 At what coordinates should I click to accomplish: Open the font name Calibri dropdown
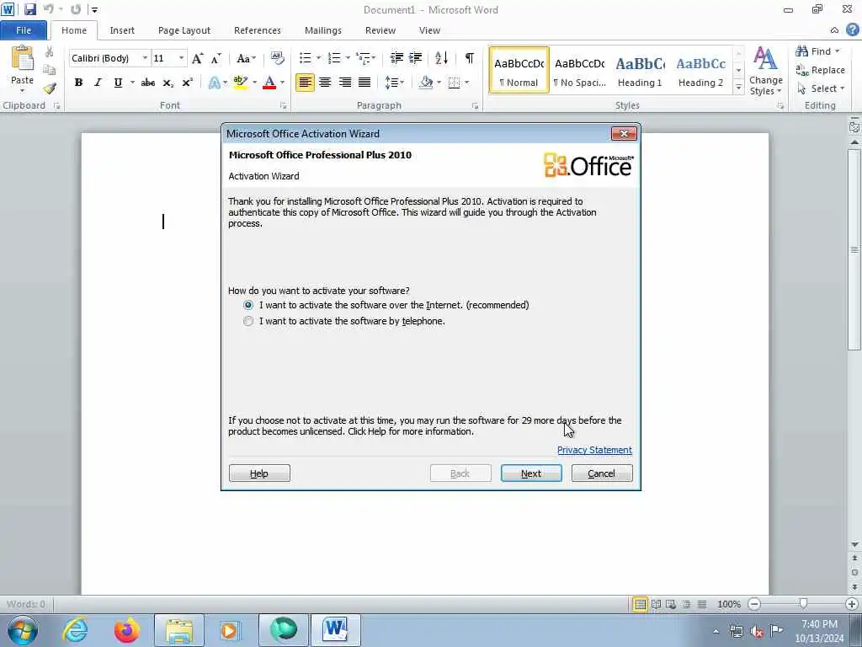[x=145, y=58]
